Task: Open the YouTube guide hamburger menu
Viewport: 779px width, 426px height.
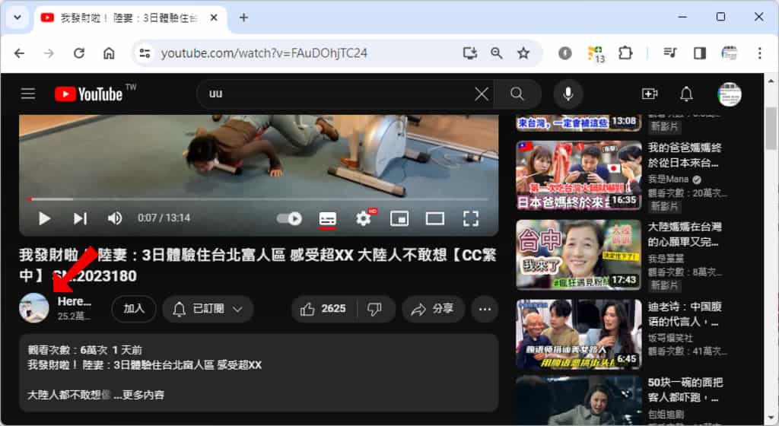Action: (28, 94)
